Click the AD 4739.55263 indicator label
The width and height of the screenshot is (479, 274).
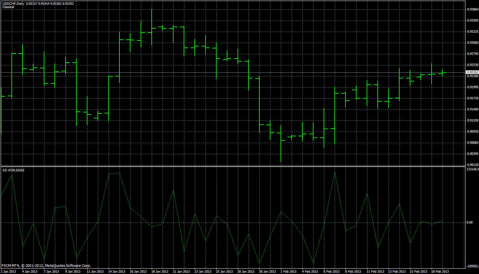[13, 170]
